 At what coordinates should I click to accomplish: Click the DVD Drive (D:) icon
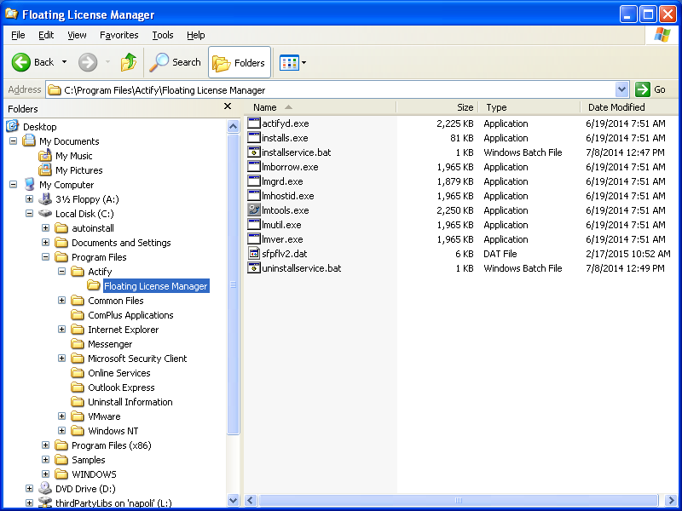tap(45, 489)
